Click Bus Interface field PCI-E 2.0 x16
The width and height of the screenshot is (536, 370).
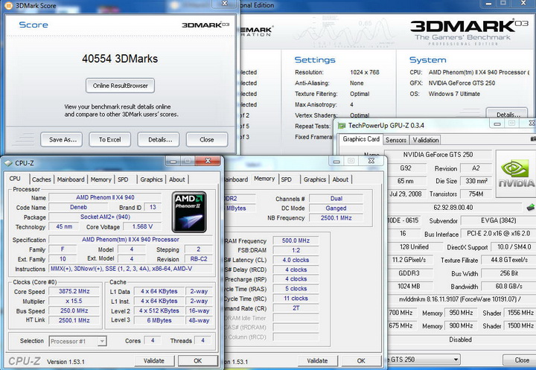[498, 234]
